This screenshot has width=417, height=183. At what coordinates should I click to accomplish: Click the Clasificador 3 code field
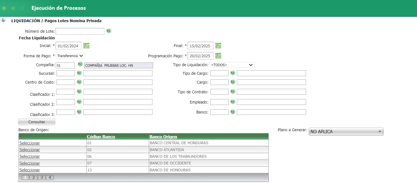pos(66,112)
